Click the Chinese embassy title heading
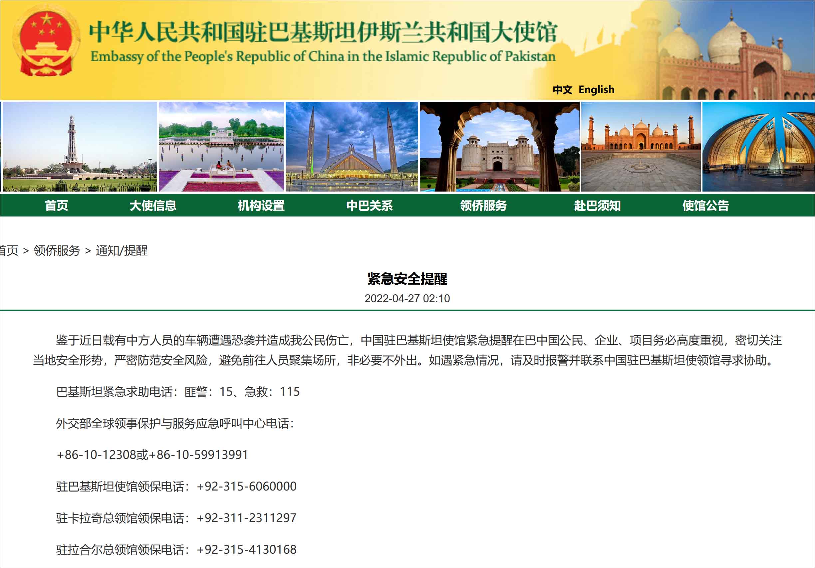 coord(323,33)
